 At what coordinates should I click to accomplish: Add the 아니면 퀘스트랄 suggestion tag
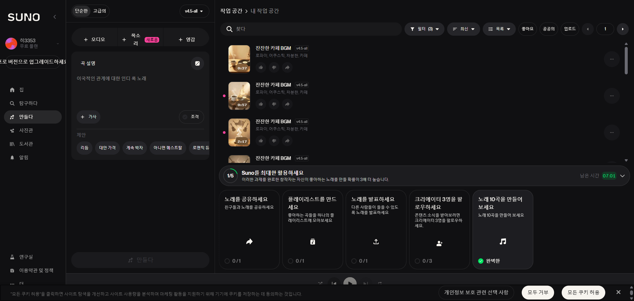[168, 148]
